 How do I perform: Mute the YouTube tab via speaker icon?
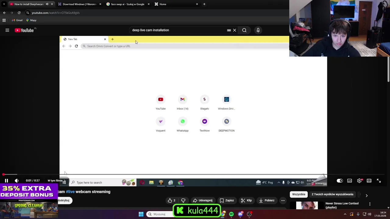click(x=47, y=4)
